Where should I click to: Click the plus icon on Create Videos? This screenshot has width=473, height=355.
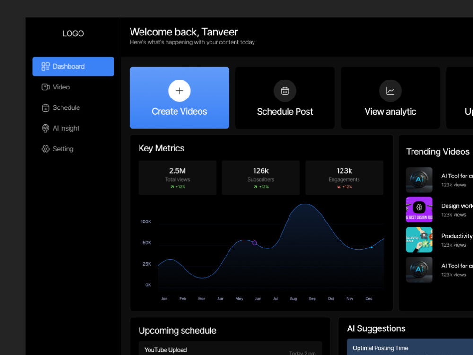[x=179, y=91]
